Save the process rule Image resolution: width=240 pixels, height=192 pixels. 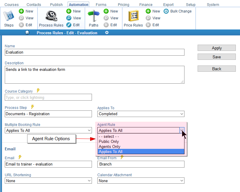click(x=217, y=57)
